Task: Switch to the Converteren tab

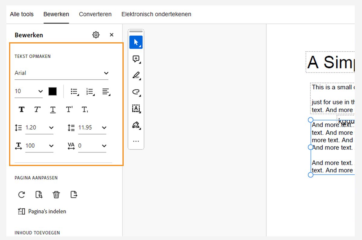Action: click(x=95, y=14)
